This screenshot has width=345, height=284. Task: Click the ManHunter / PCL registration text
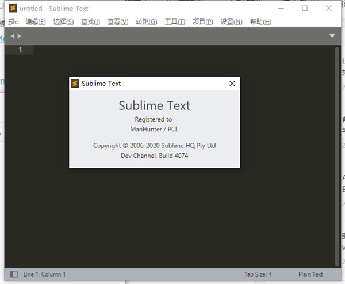154,129
